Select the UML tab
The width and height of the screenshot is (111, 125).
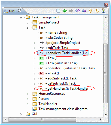tap(12, 11)
